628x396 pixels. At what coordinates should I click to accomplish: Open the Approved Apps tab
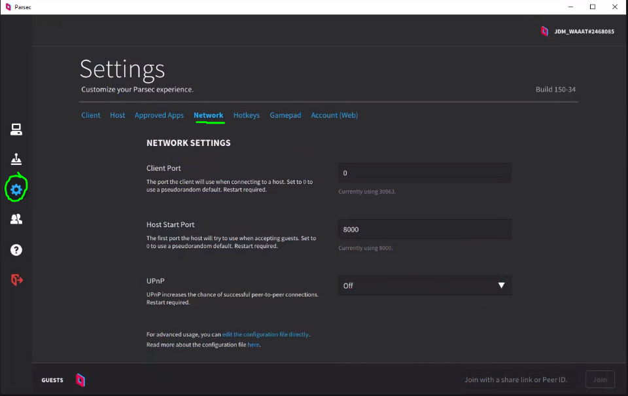click(159, 115)
